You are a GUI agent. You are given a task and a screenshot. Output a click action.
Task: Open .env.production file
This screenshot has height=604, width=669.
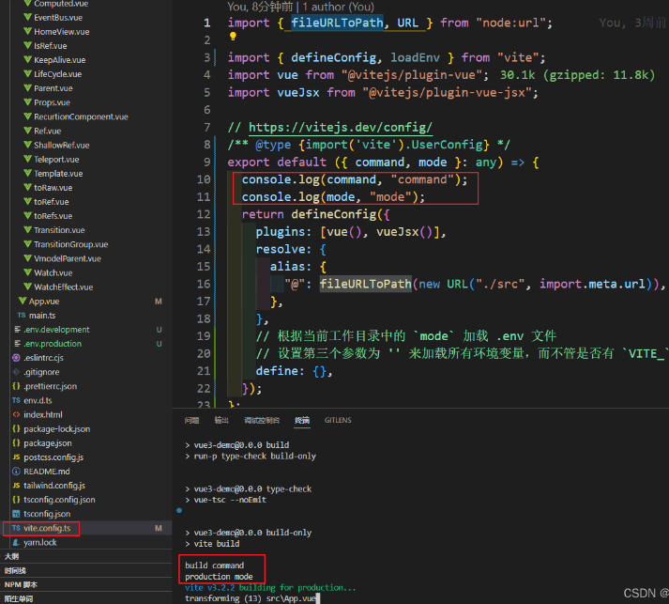[x=53, y=344]
